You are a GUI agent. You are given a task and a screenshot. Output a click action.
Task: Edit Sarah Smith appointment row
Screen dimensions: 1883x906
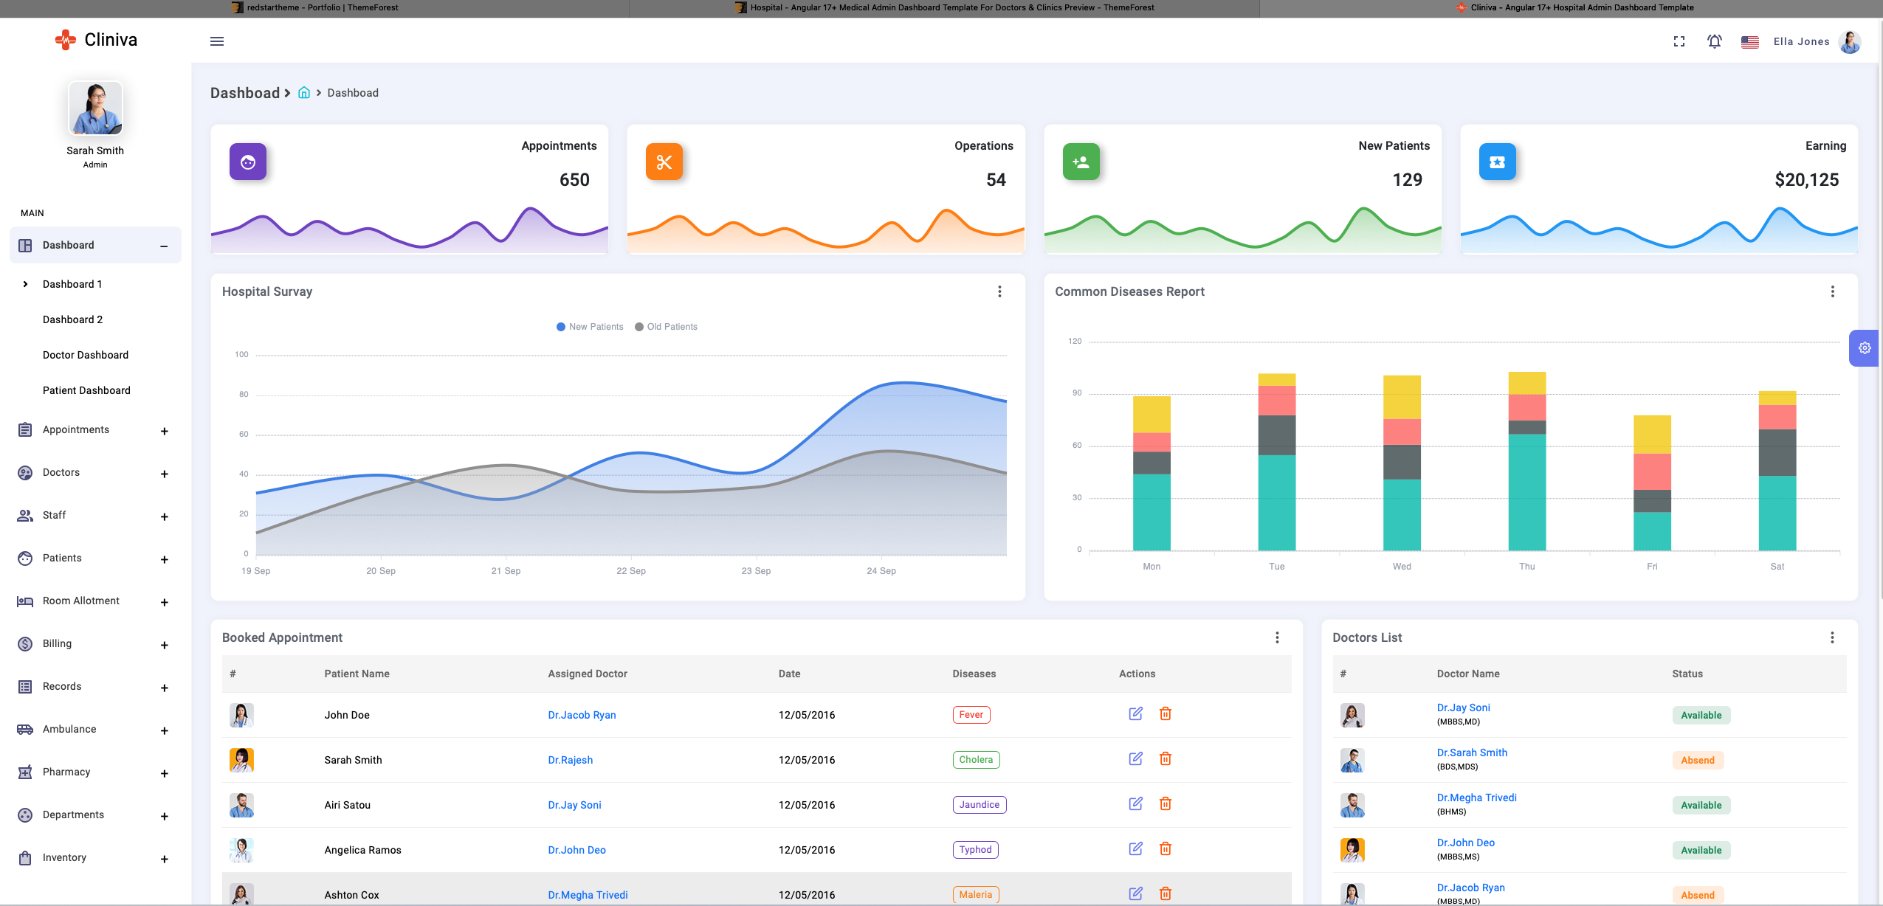pyautogui.click(x=1136, y=758)
